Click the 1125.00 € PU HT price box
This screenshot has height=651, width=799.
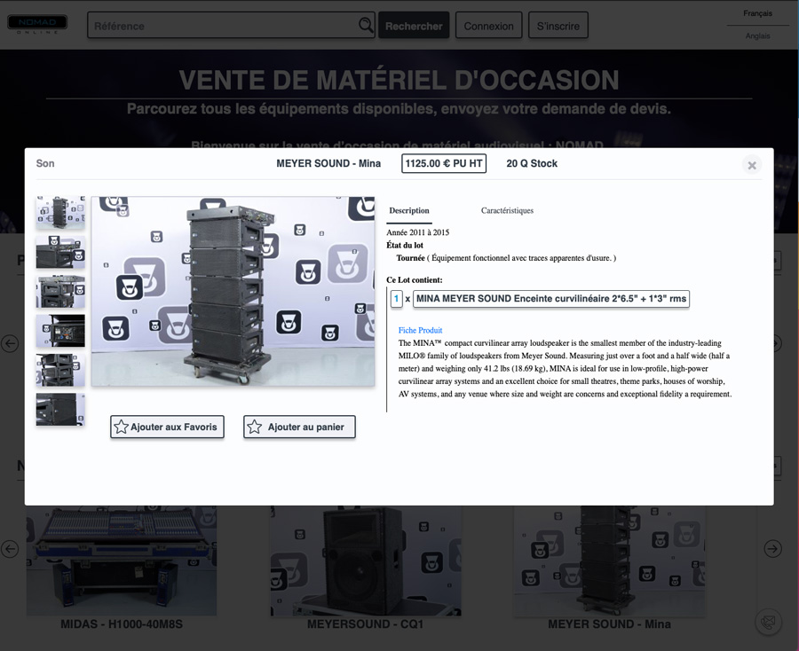click(444, 163)
